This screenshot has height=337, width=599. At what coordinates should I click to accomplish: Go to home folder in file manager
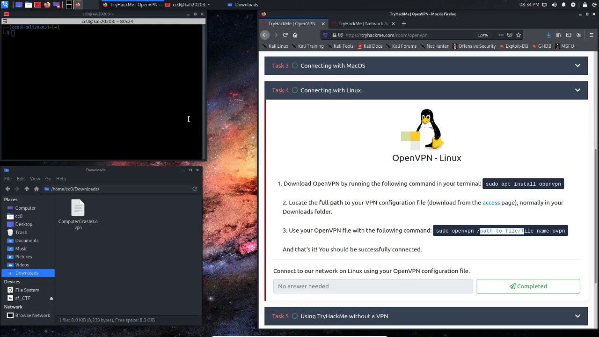coord(36,189)
